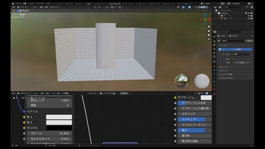Click 色2 color swatch on brick node
Screen dimensions: 265x149
59,123
